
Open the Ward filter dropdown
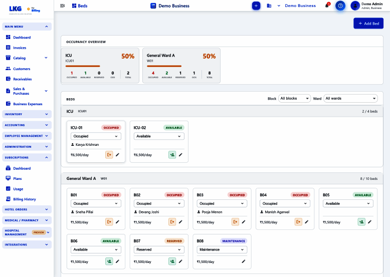tap(350, 98)
